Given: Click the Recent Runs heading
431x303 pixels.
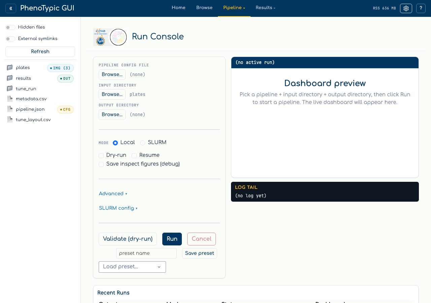Looking at the screenshot, I should (113, 293).
